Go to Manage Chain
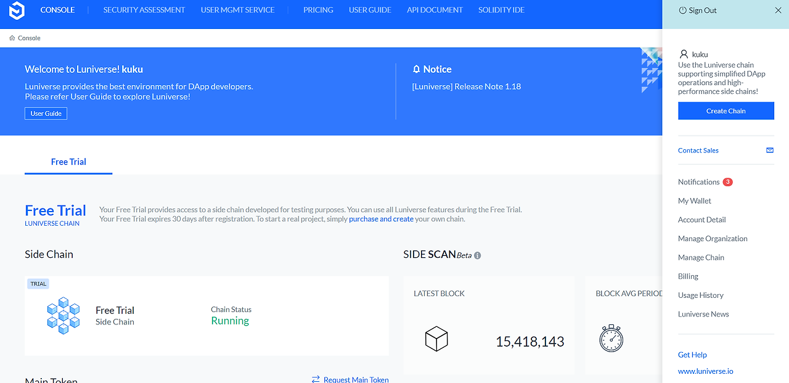789x383 pixels. pyautogui.click(x=701, y=258)
